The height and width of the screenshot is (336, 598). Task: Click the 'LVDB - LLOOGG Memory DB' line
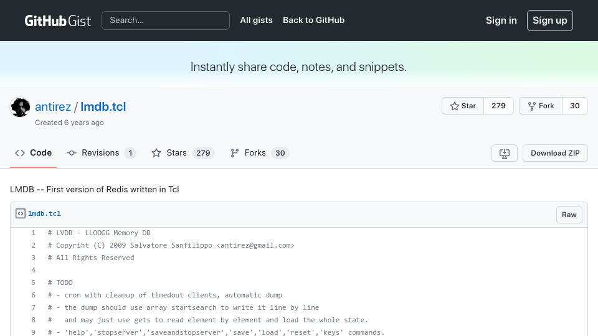99,233
